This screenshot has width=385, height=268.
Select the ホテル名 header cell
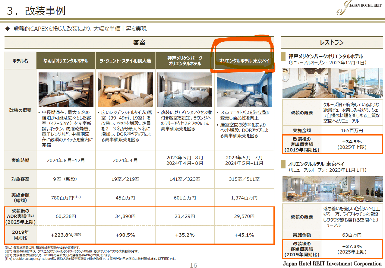pos(20,61)
